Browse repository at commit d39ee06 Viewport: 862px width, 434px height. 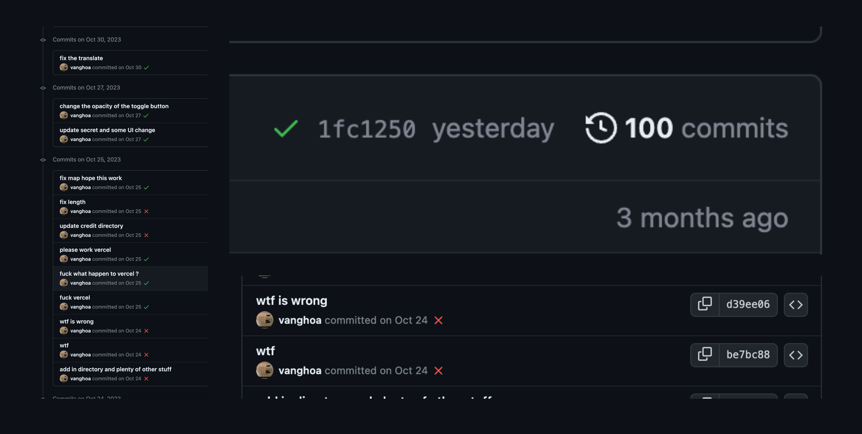point(796,304)
